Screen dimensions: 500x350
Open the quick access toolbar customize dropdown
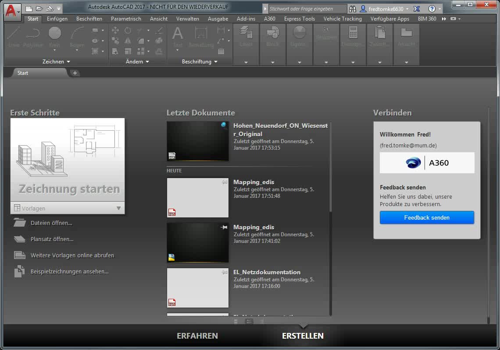[59, 9]
